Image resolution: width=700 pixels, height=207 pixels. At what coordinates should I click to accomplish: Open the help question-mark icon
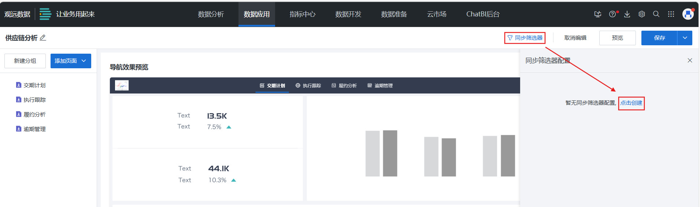pos(612,14)
